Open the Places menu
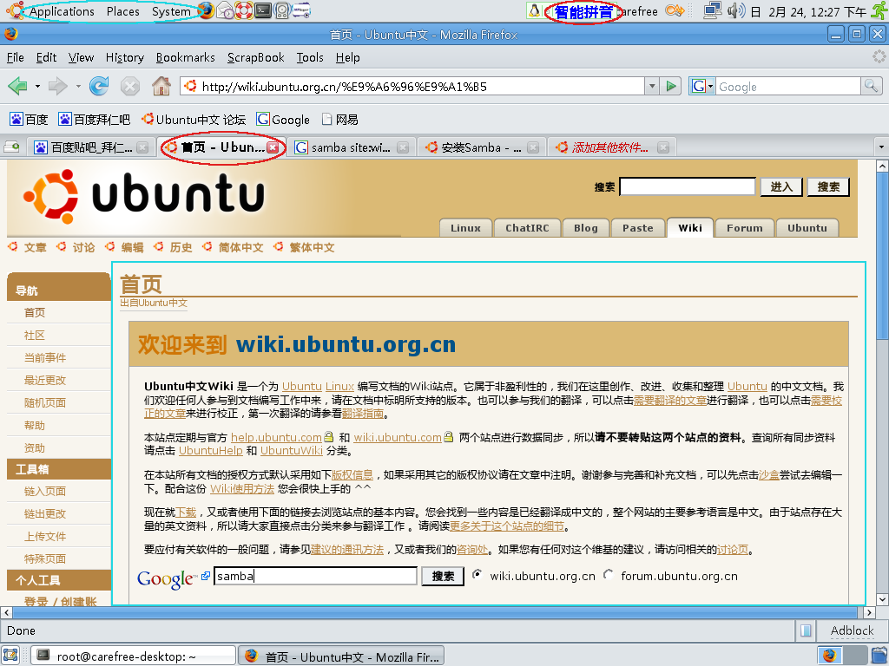Image resolution: width=889 pixels, height=666 pixels. (x=122, y=10)
